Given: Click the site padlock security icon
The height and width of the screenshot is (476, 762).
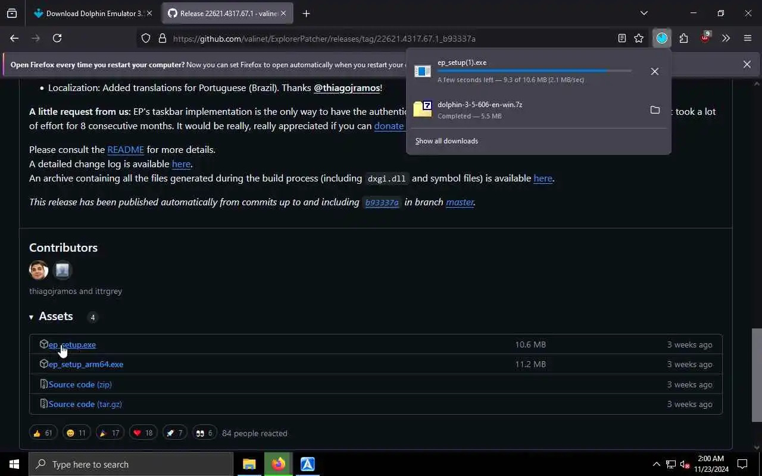Looking at the screenshot, I should click(162, 38).
